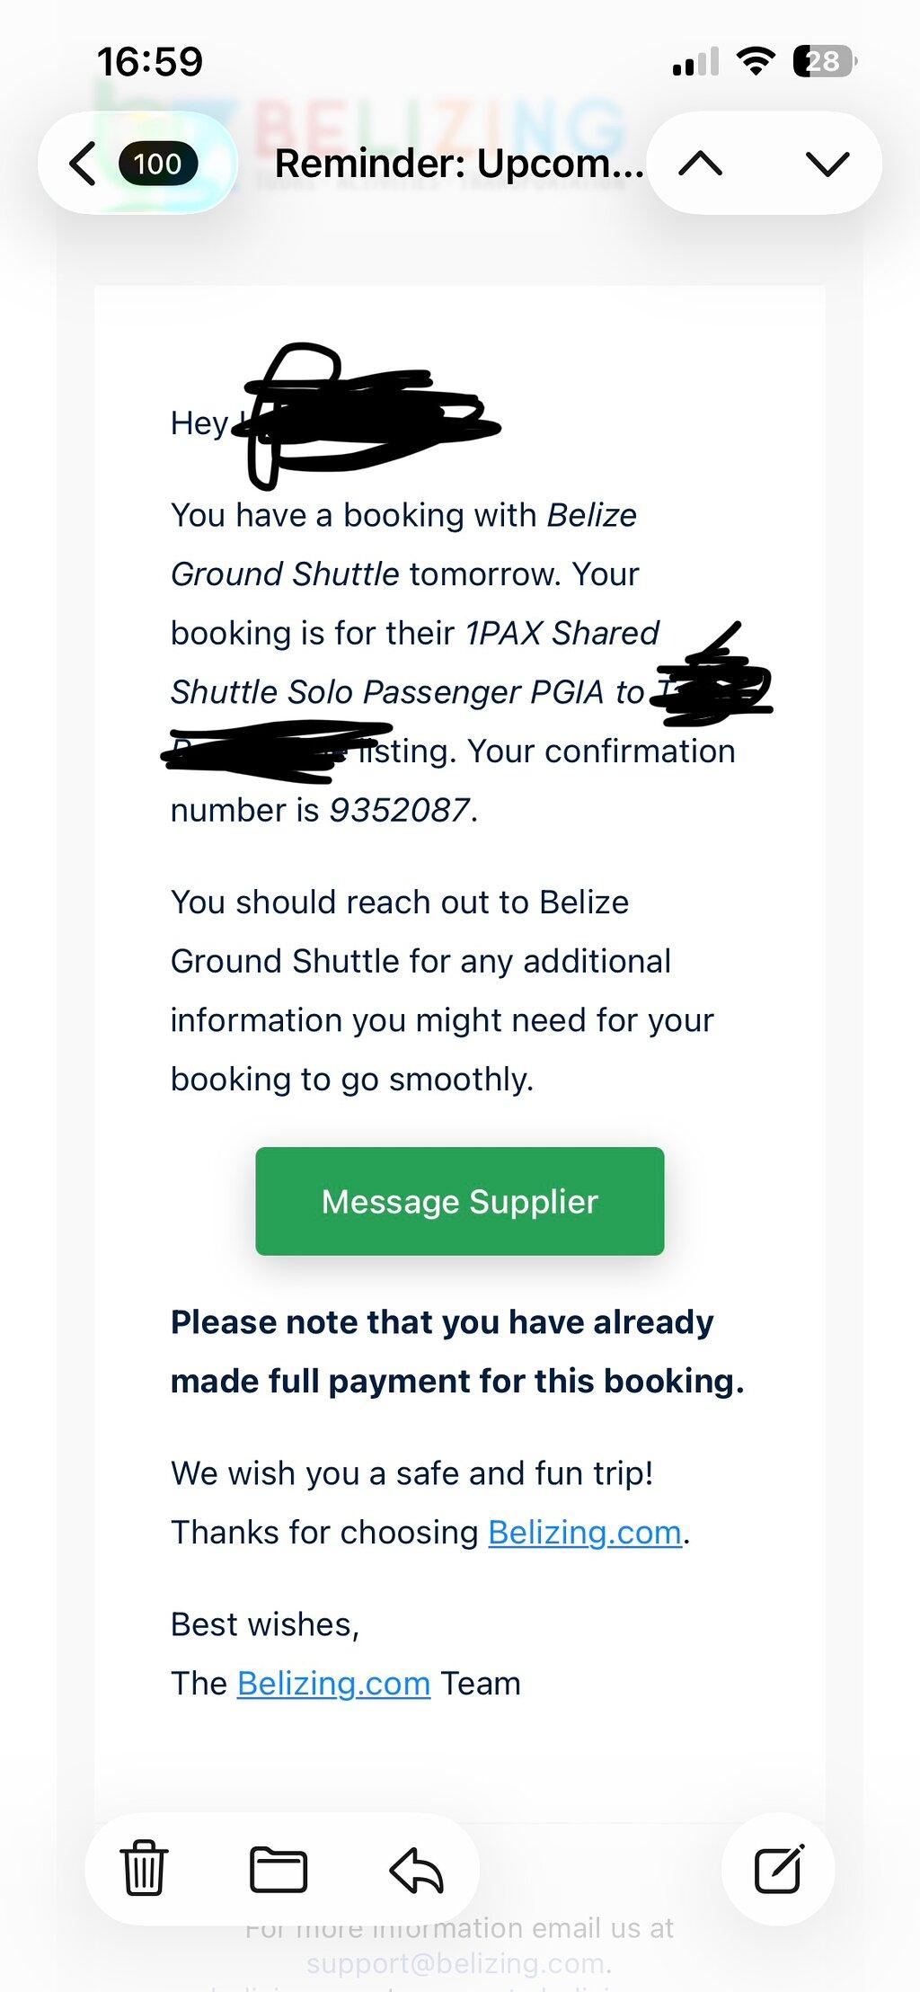Tap the back arrow to inbox
This screenshot has width=920, height=1992.
click(83, 164)
